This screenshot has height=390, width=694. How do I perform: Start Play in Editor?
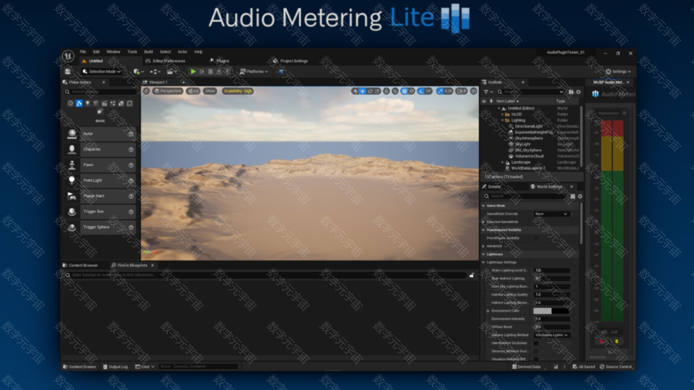tap(193, 71)
